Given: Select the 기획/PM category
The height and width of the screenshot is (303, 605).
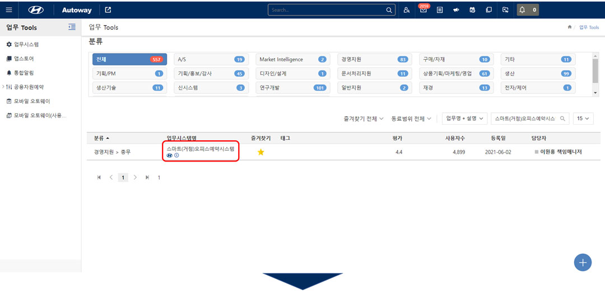Looking at the screenshot, I should 129,74.
